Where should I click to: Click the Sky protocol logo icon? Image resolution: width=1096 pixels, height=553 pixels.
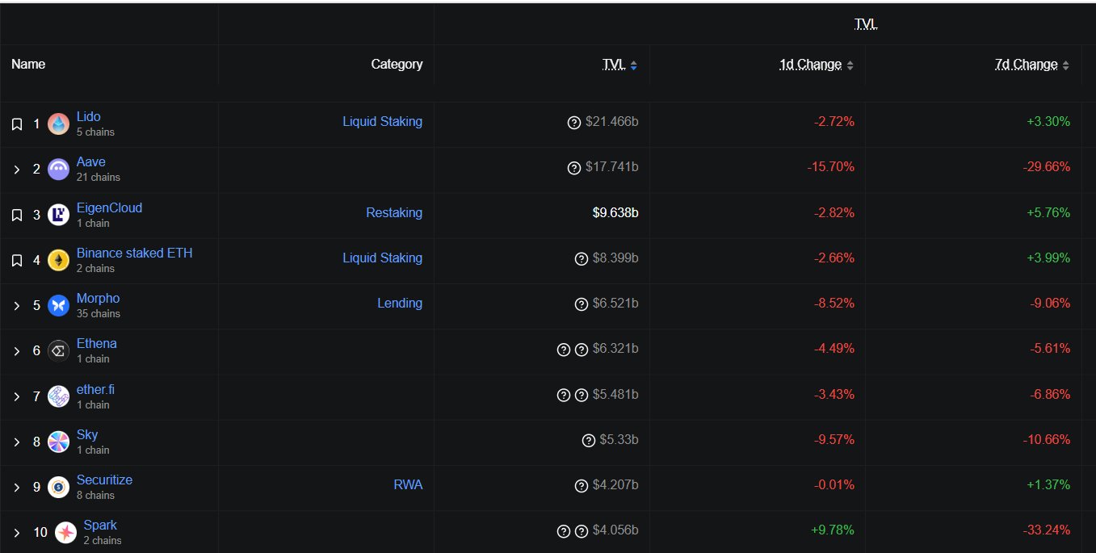point(58,442)
